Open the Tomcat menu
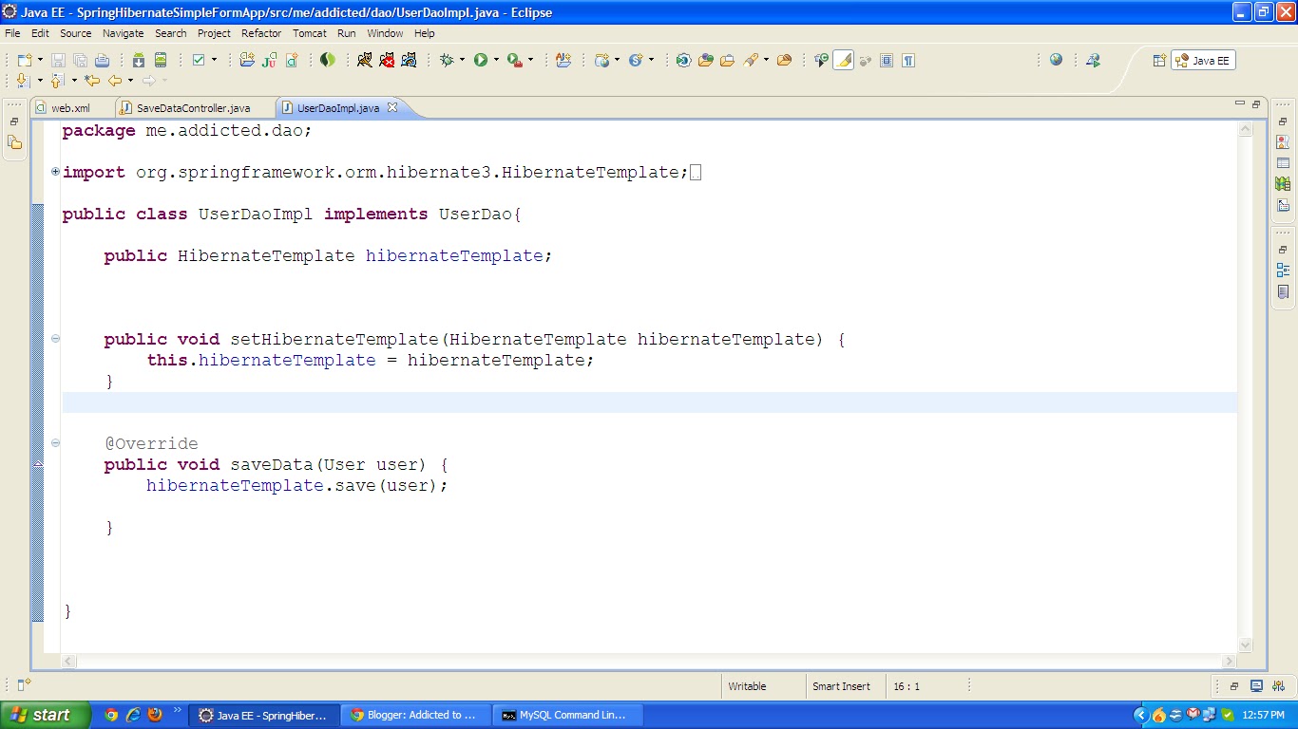 310,32
